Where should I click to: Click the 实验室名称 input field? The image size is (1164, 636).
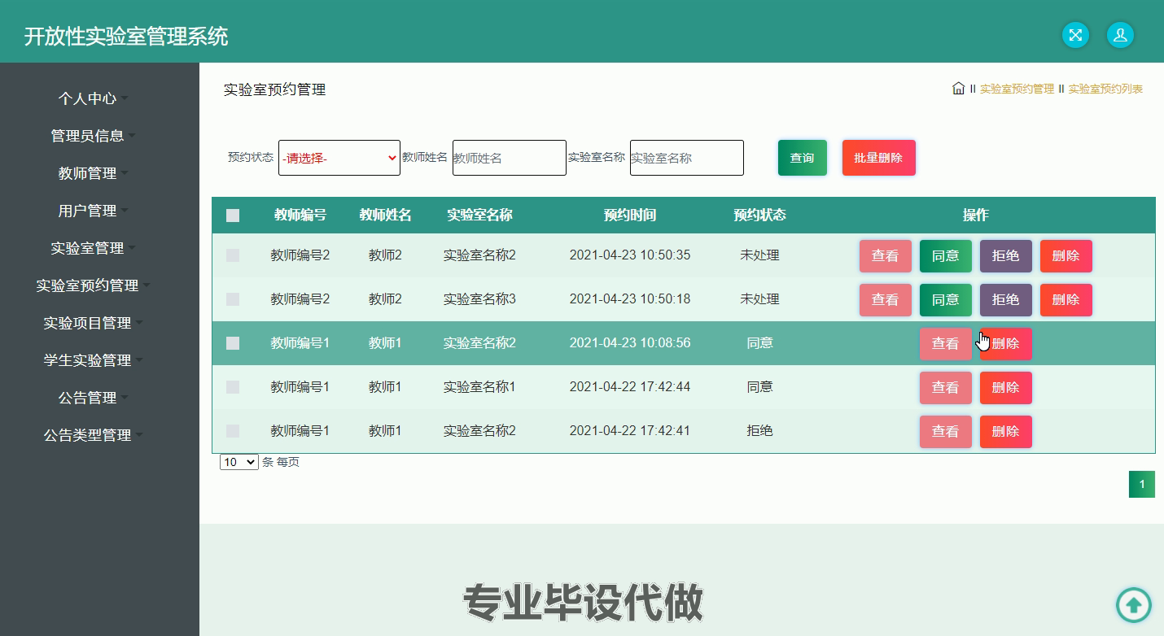click(687, 158)
